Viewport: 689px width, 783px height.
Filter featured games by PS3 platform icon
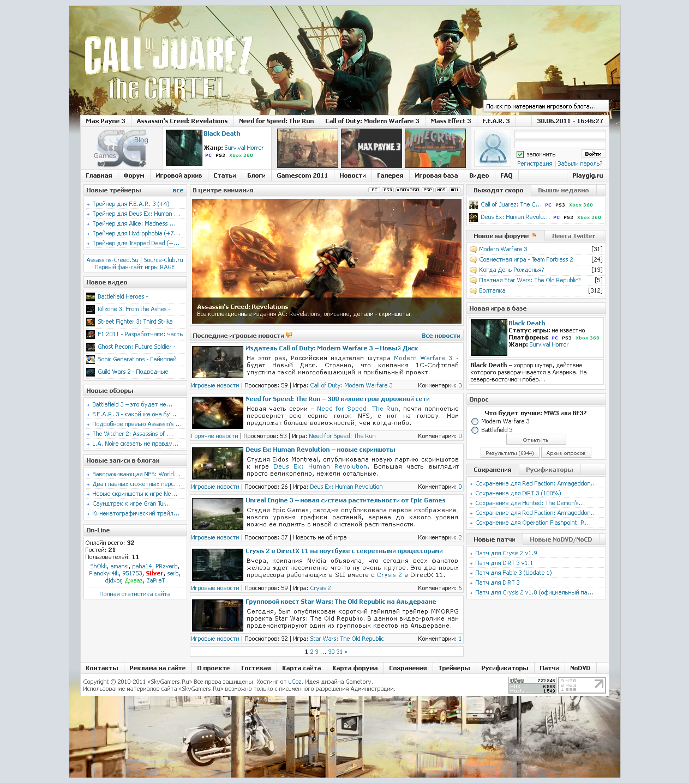coord(387,190)
